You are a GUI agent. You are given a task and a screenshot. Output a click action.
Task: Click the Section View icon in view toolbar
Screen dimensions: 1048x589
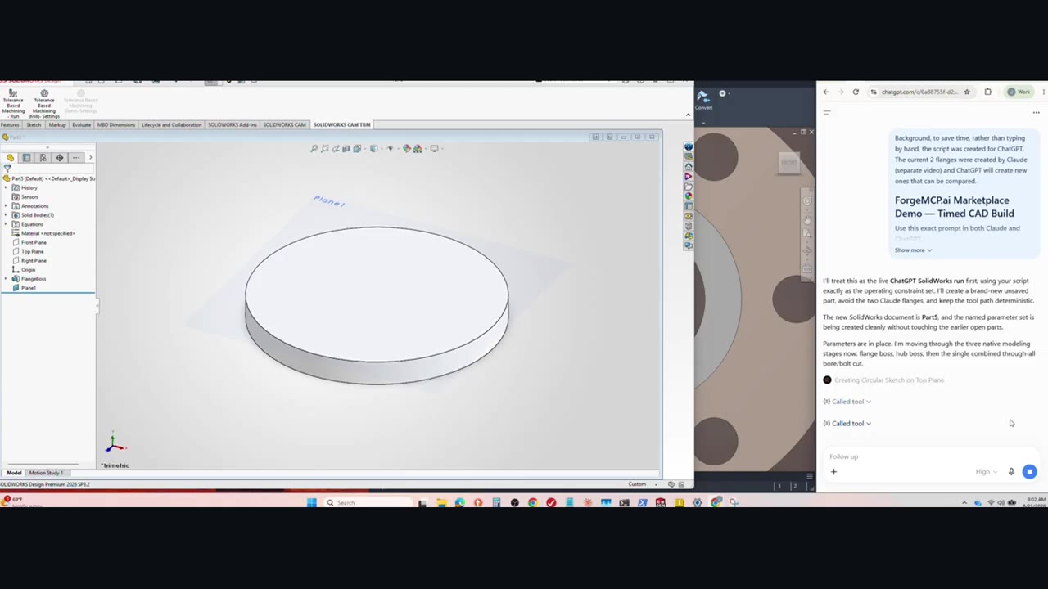click(x=346, y=148)
